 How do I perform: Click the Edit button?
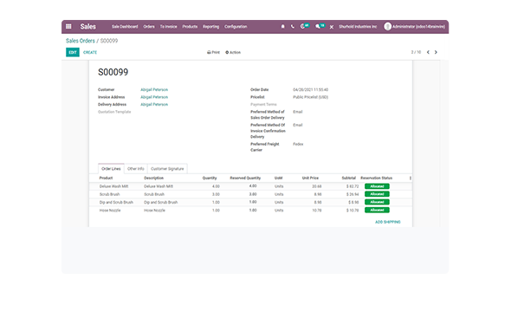click(73, 52)
